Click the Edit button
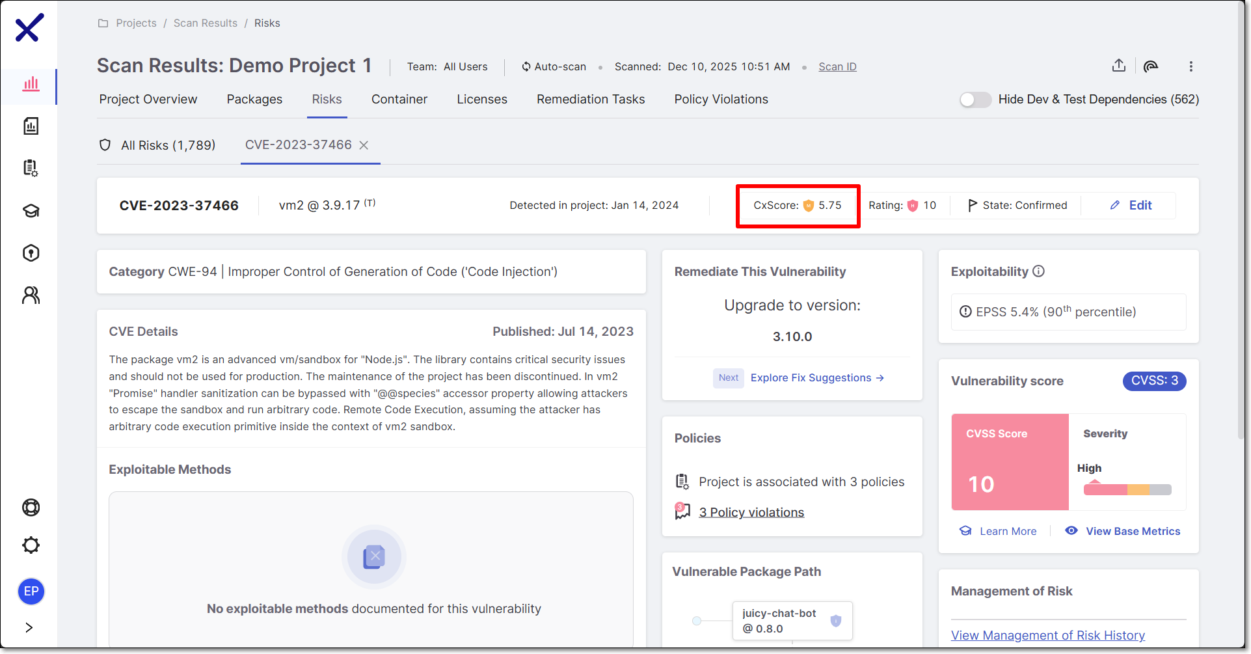1251x654 pixels. (1131, 205)
